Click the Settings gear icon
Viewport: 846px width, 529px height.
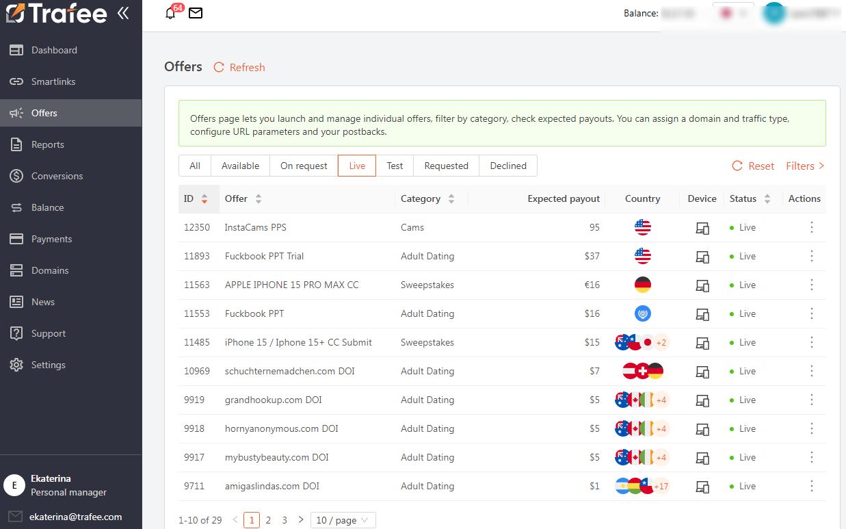click(x=16, y=365)
